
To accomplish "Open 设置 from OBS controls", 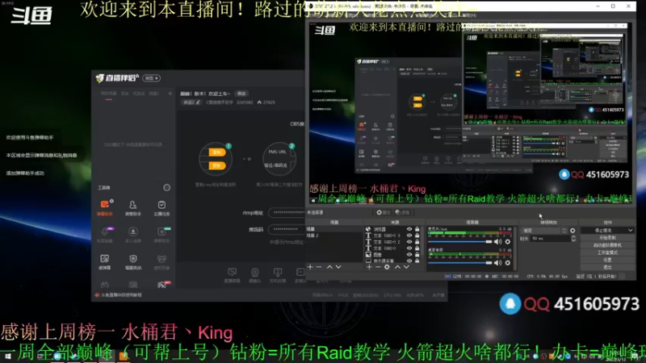I will coord(607,260).
